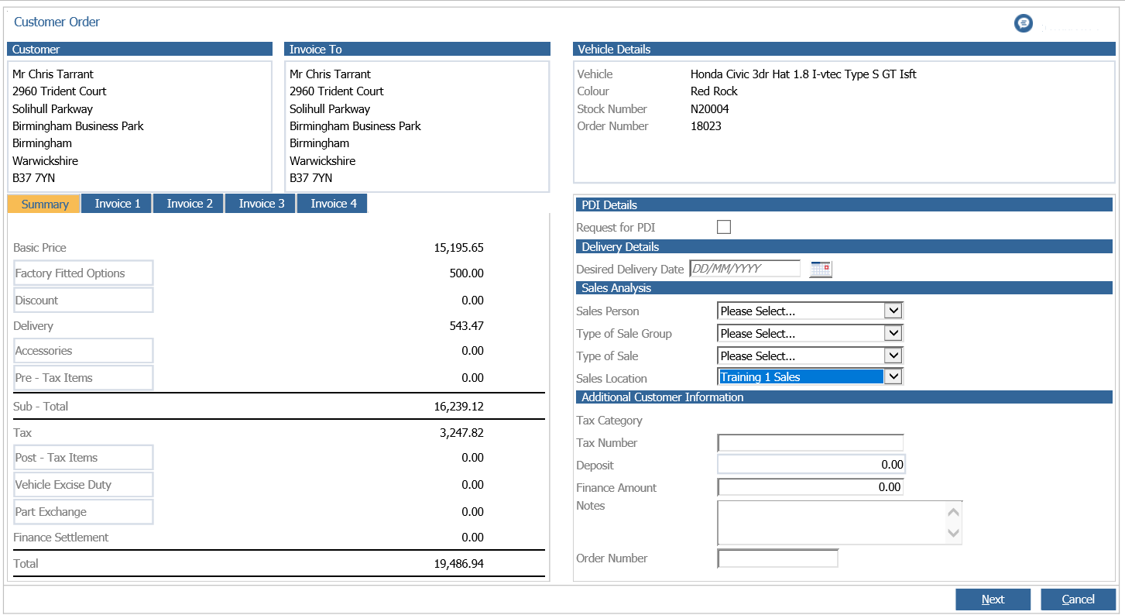This screenshot has height=615, width=1125.
Task: Click the Vehicle Excise Duty button
Action: 84,485
